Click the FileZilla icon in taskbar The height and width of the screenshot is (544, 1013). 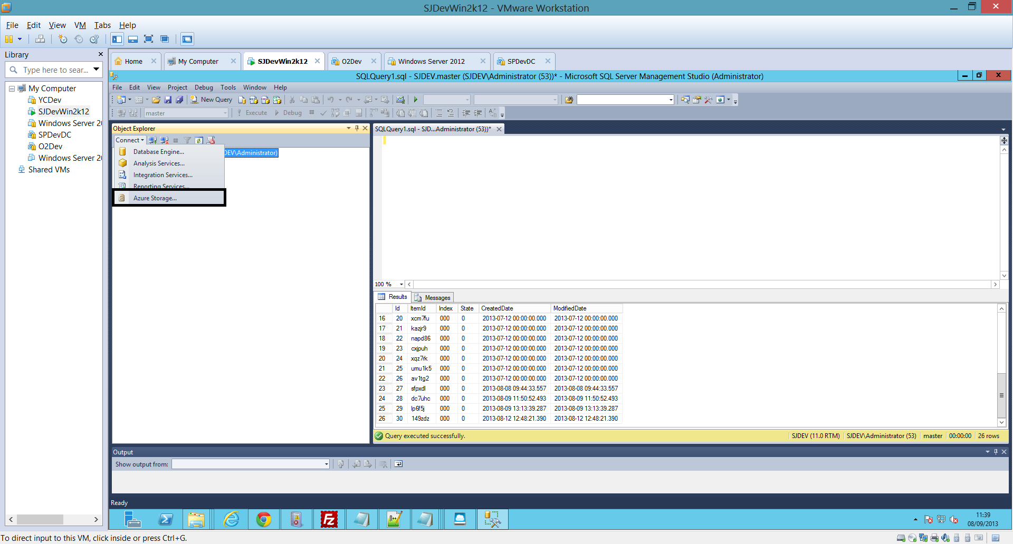click(x=329, y=520)
